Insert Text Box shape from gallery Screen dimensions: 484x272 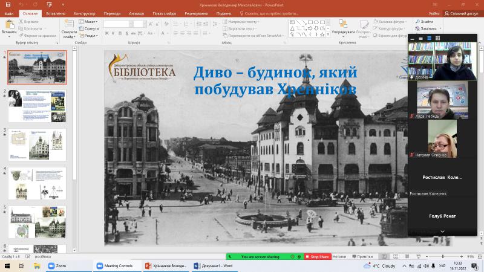click(x=292, y=22)
